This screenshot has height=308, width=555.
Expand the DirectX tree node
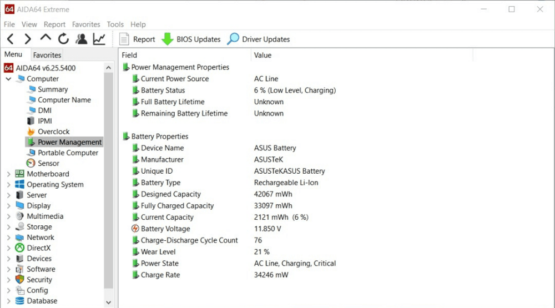tap(8, 248)
